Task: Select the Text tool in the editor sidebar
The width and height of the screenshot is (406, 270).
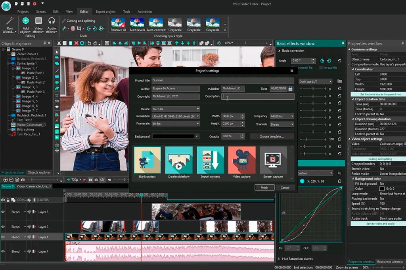Action: point(56,96)
